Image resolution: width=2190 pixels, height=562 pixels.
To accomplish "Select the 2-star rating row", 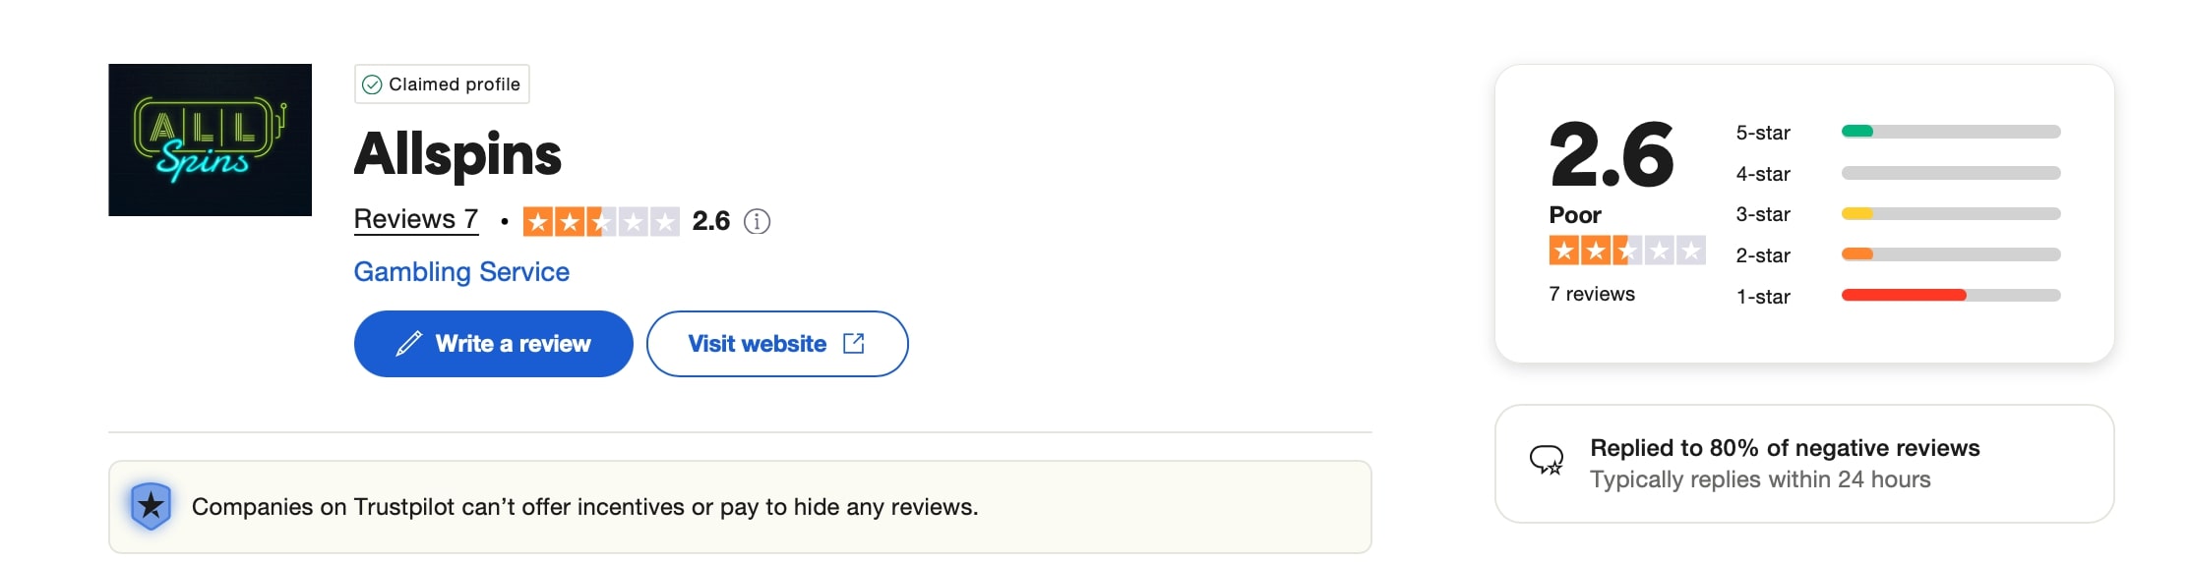I will point(1898,254).
